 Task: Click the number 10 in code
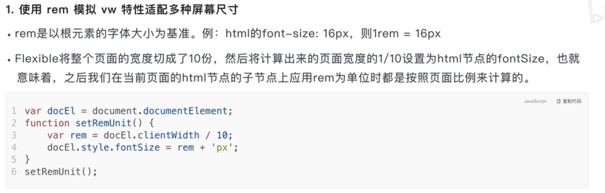click(x=222, y=135)
